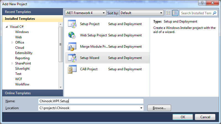Select the Office category label
Viewport: 221px width, 124px height.
click(x=20, y=42)
